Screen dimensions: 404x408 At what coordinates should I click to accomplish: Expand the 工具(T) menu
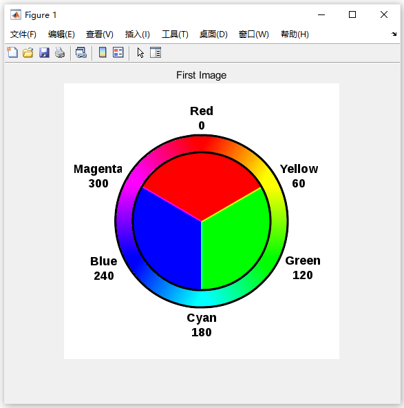pos(175,34)
